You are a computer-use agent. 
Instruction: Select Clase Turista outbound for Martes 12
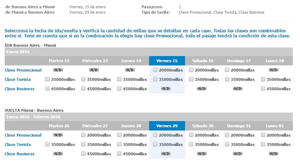click(47, 79)
